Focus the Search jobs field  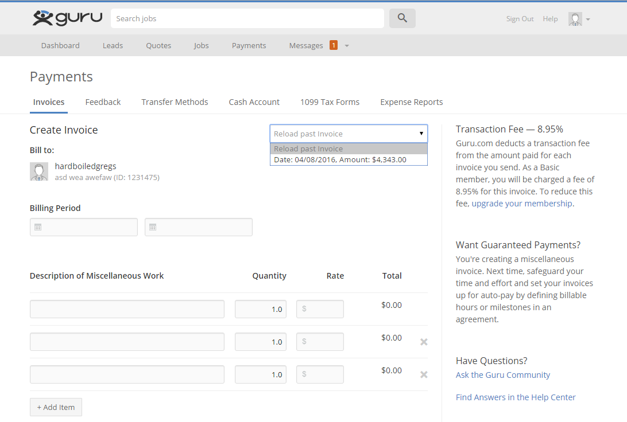tap(247, 18)
